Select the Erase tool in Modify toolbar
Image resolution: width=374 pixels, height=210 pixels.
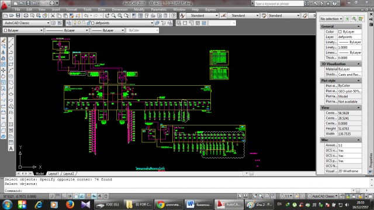coord(4,40)
